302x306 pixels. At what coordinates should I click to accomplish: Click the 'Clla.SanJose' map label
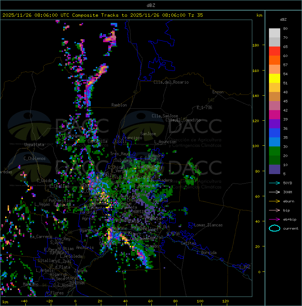(x=165, y=116)
